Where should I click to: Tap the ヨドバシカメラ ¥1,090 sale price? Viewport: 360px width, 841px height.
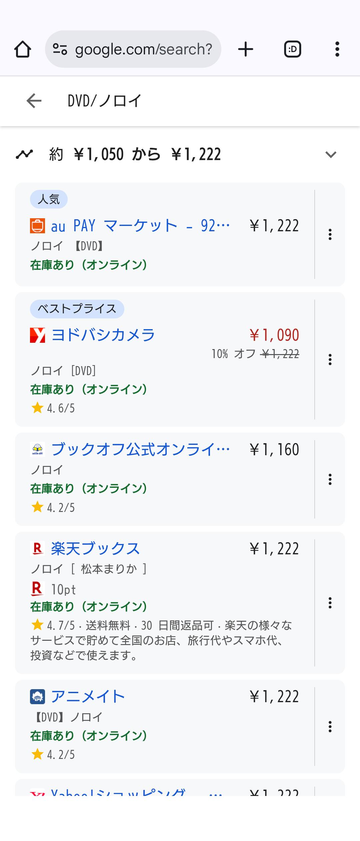pos(274,335)
